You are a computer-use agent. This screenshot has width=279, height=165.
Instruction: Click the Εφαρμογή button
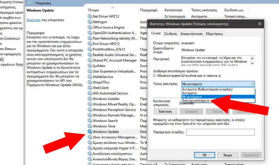(251, 155)
